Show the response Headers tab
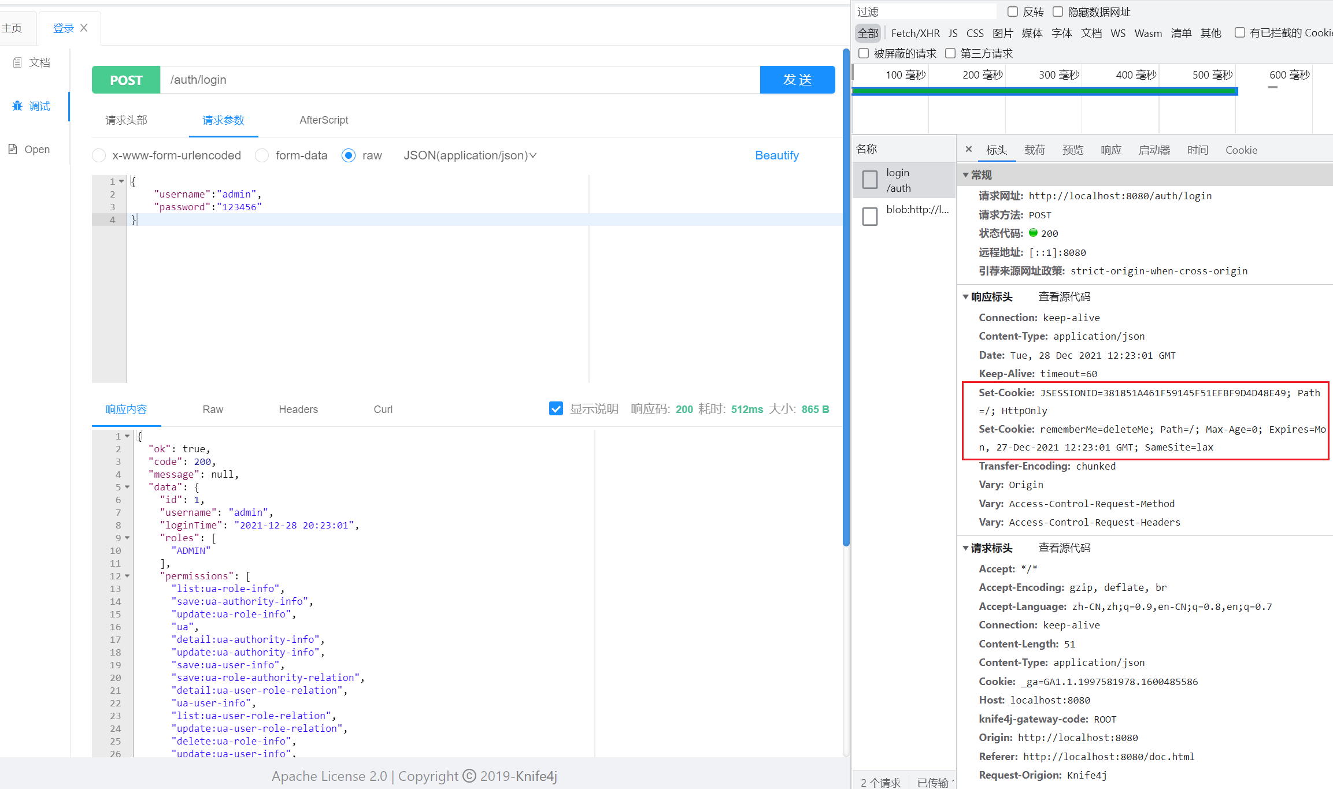Image resolution: width=1333 pixels, height=789 pixels. click(298, 410)
